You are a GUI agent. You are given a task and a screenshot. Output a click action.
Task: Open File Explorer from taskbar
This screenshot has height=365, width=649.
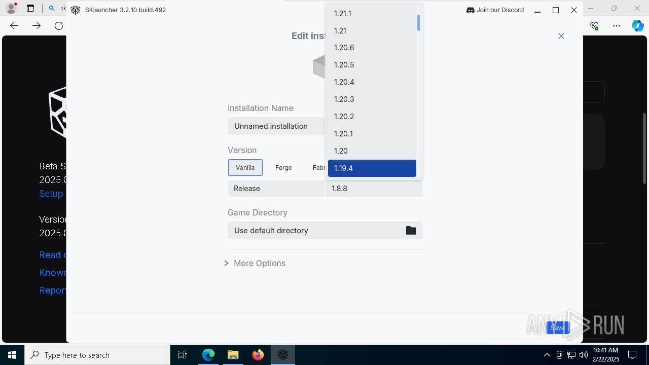tap(233, 355)
